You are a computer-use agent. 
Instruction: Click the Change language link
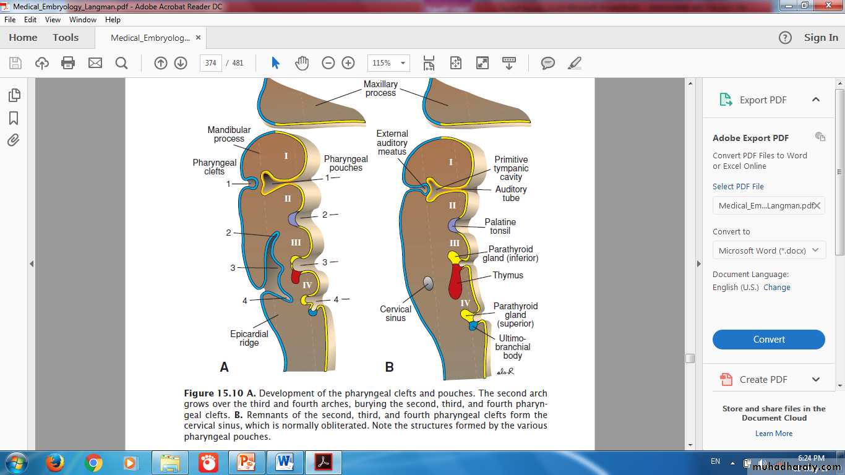click(776, 288)
